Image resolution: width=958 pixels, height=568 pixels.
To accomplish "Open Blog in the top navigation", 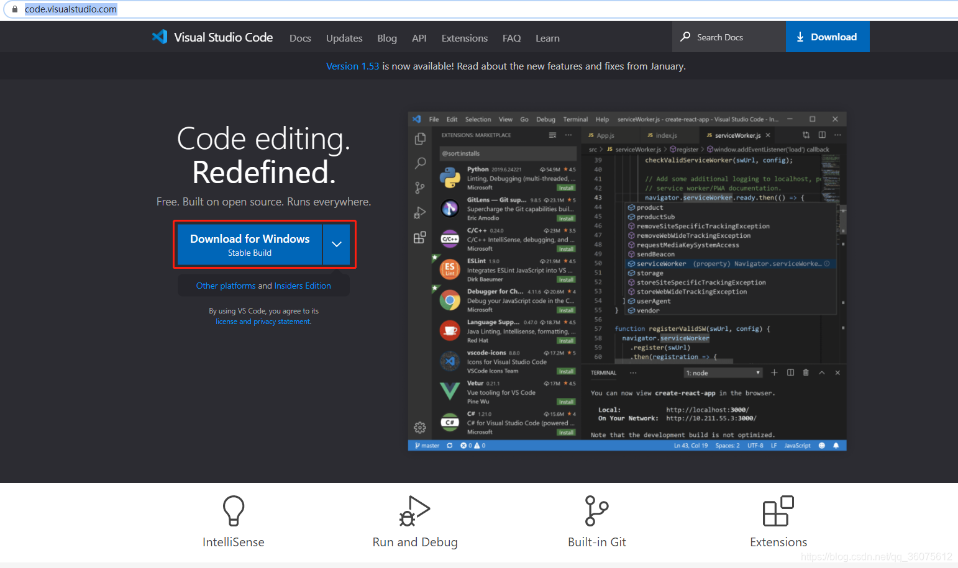I will 387,38.
